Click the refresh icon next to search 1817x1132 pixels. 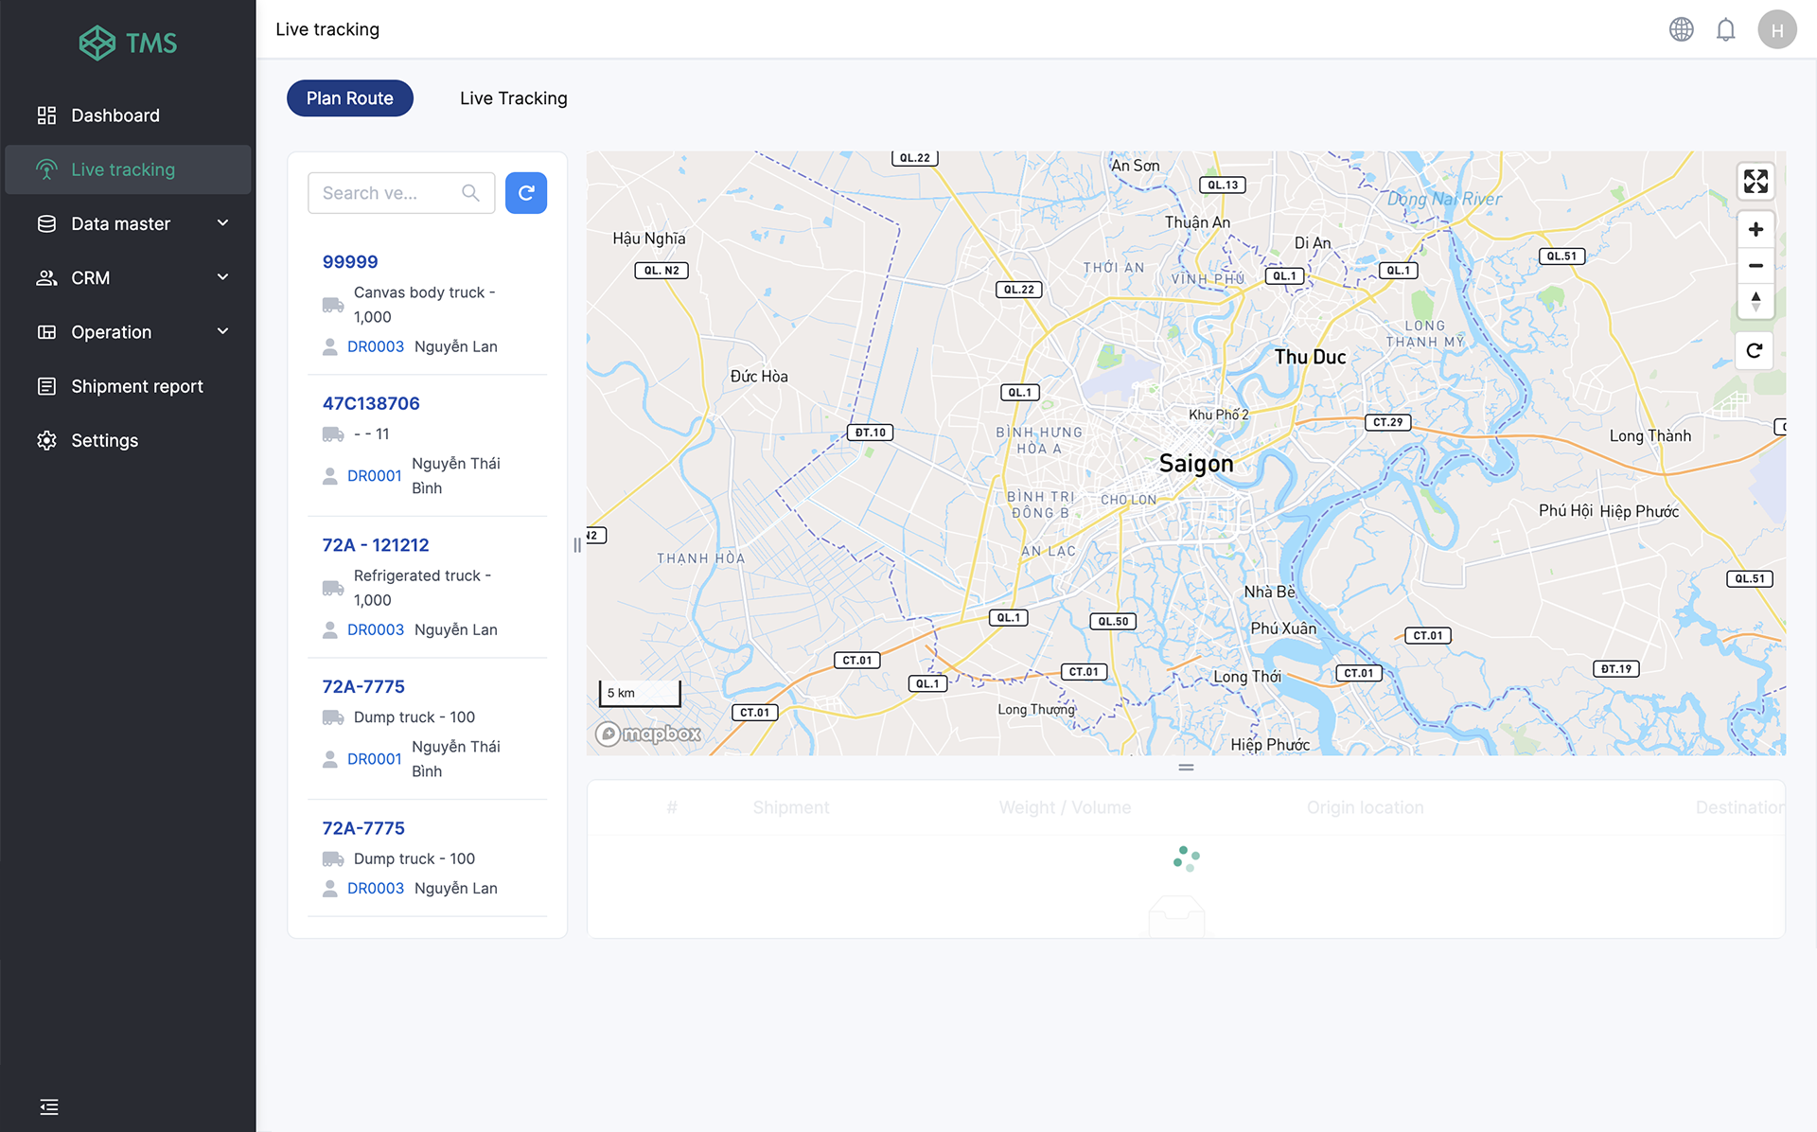[x=524, y=193]
